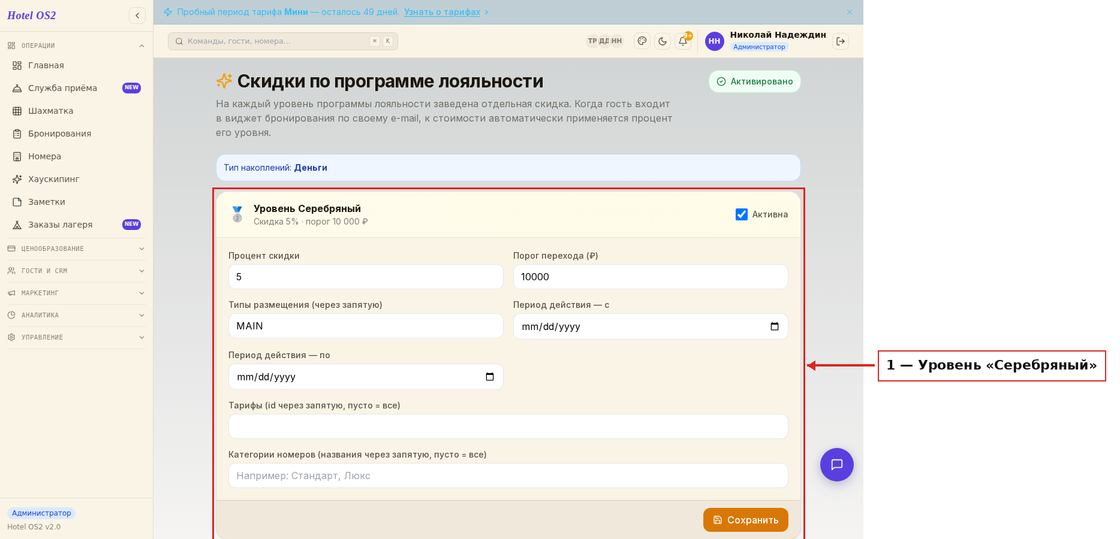Expand the АНАЛИТИКА section
Image resolution: width=1120 pixels, height=539 pixels.
pyautogui.click(x=76, y=315)
